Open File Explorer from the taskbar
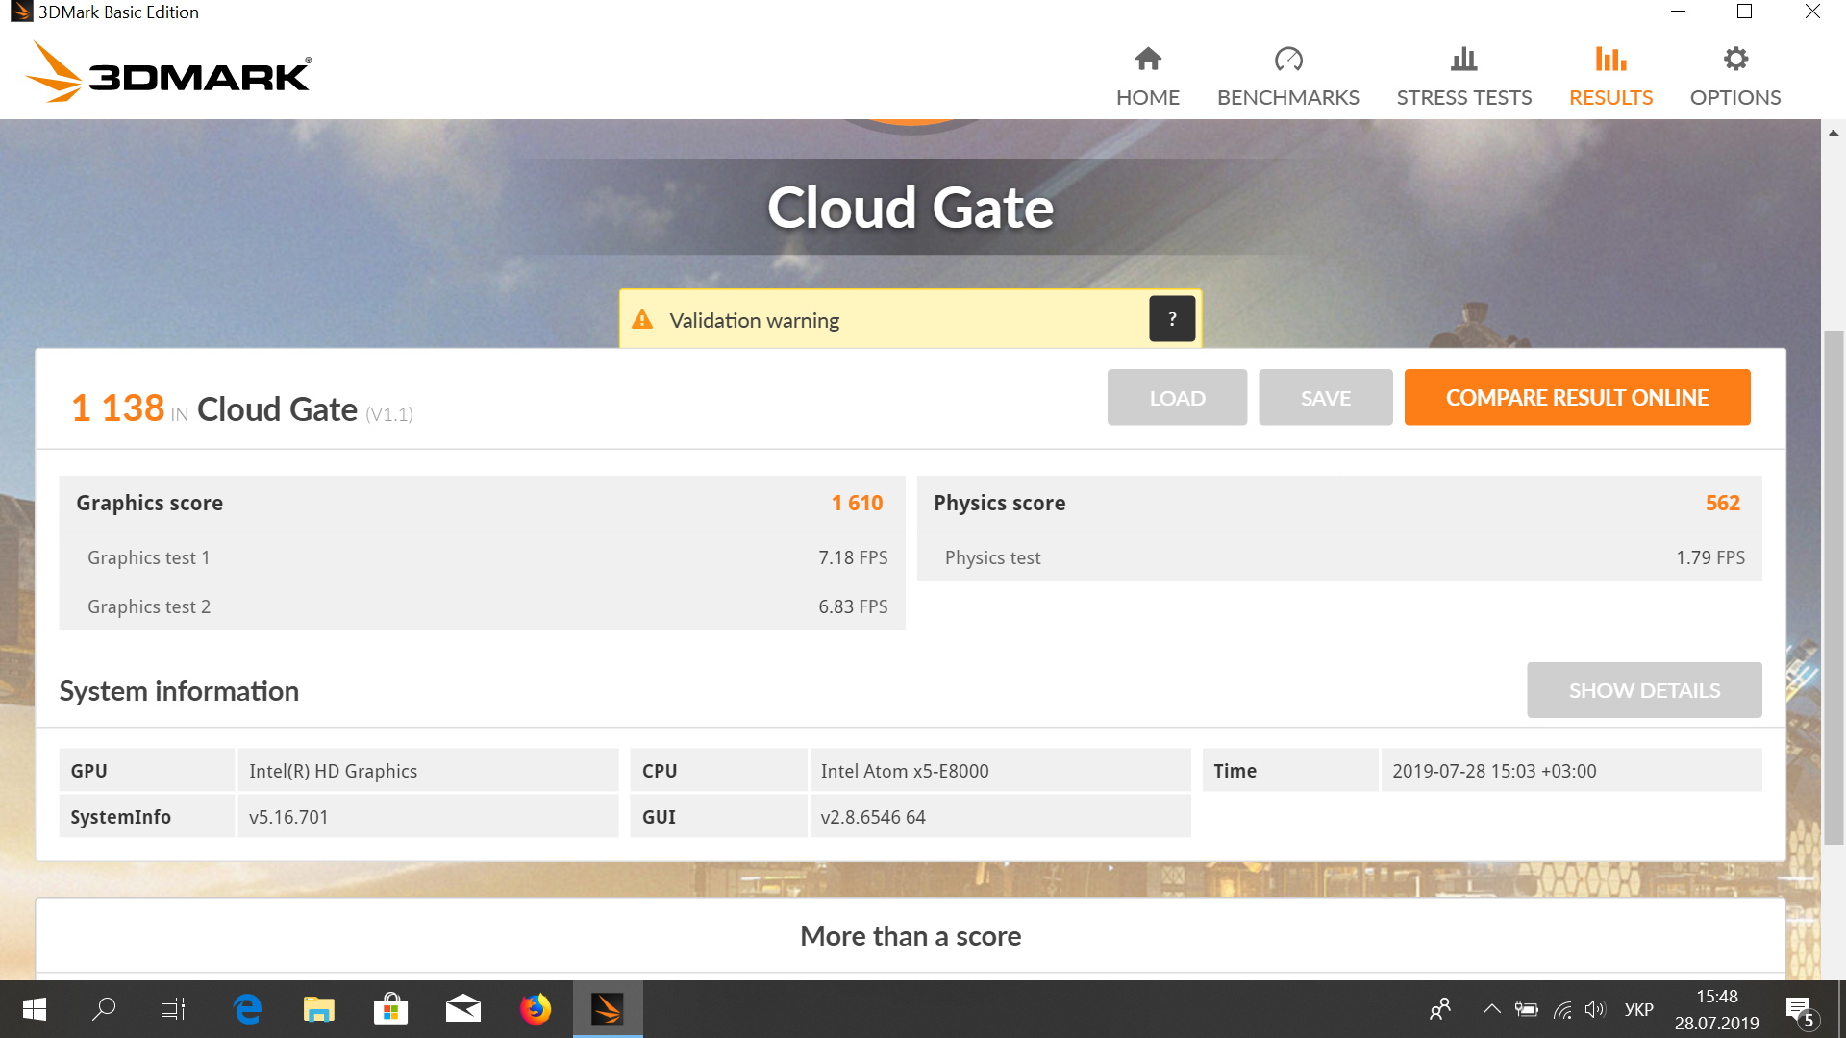The width and height of the screenshot is (1846, 1038). tap(318, 1009)
